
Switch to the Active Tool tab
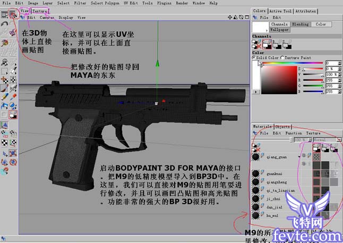[x=280, y=11]
